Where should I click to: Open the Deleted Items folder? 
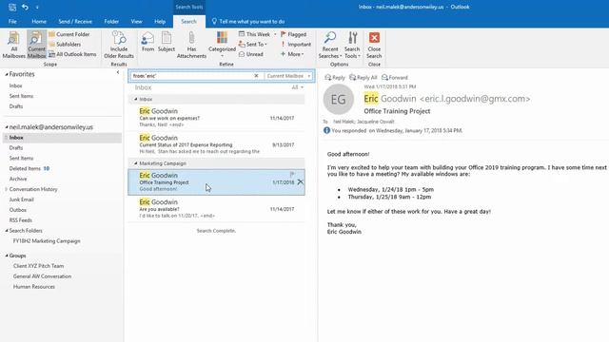tap(25, 169)
